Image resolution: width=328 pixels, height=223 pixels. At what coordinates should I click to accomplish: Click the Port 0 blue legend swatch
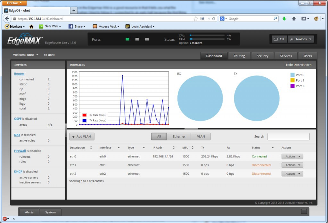[x=292, y=75]
